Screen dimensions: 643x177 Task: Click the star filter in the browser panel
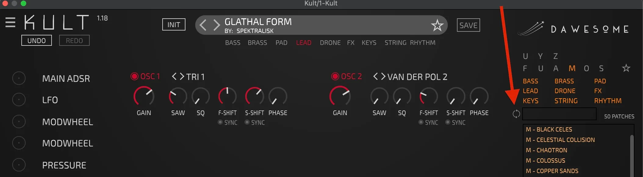(x=626, y=68)
